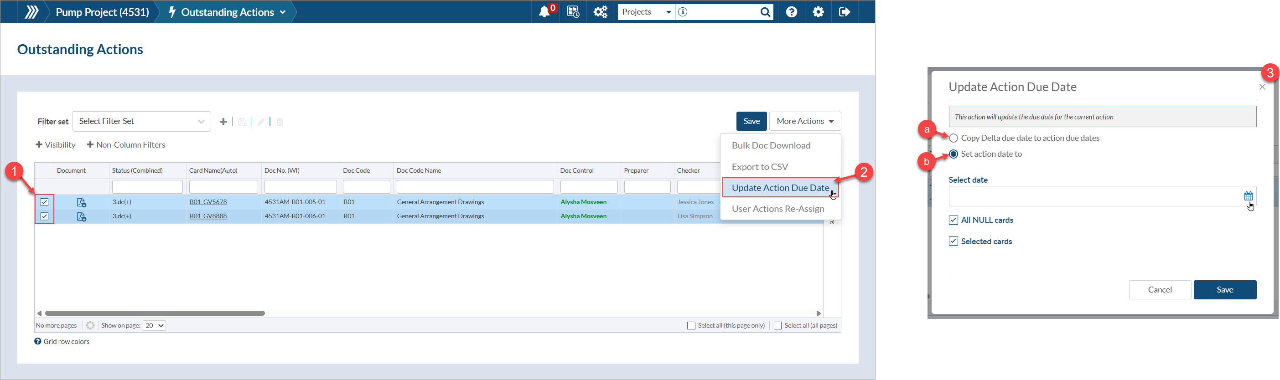Select 'Copy Delta due date' radio option
Viewport: 1280px width, 380px height.
953,138
